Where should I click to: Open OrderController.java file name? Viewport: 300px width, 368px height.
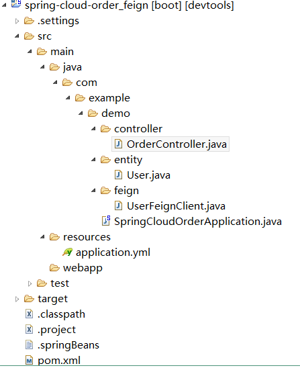pyautogui.click(x=177, y=144)
